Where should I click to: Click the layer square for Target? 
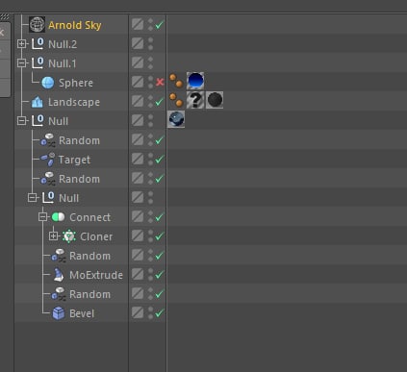[138, 159]
